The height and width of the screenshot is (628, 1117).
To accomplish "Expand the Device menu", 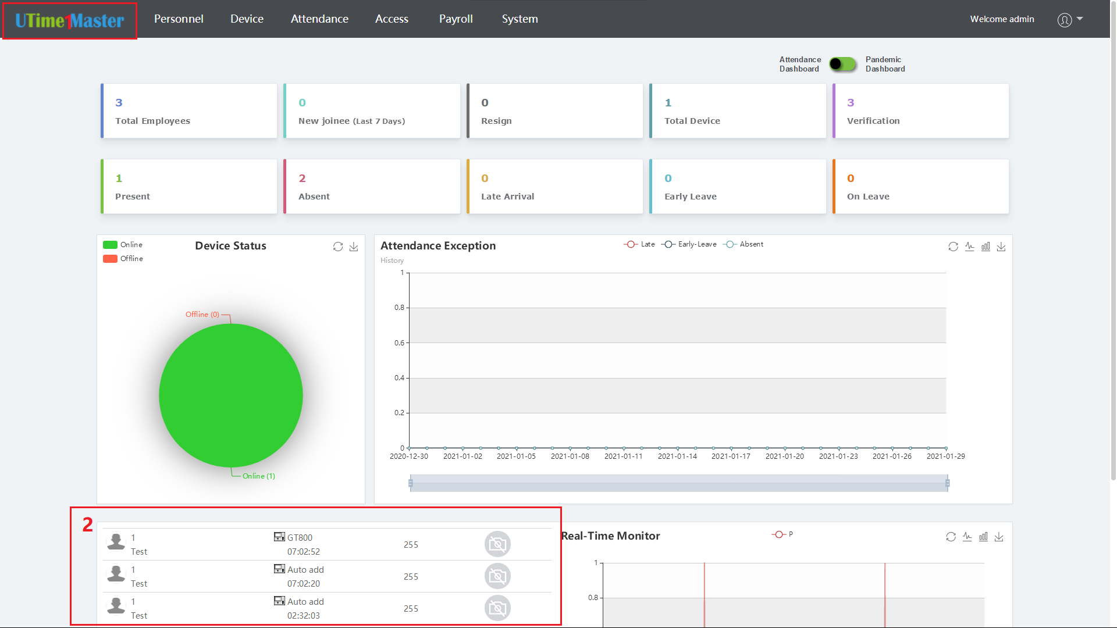I will (x=247, y=19).
